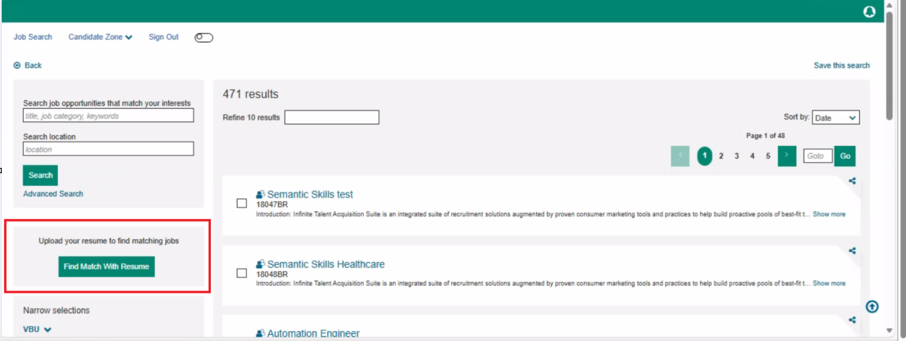Check the Semantic Skills test checkbox
This screenshot has height=341, width=906.
242,204
